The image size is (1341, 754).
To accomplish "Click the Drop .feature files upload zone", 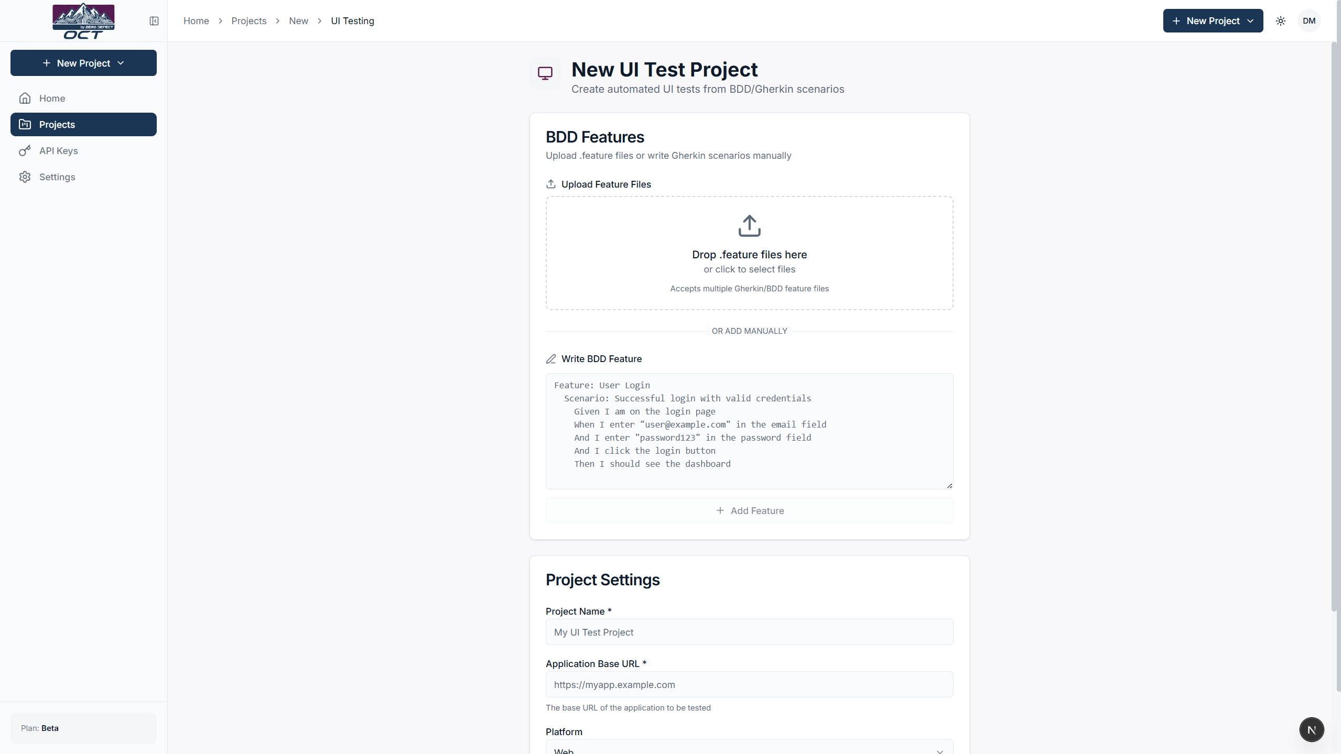I will tap(750, 253).
